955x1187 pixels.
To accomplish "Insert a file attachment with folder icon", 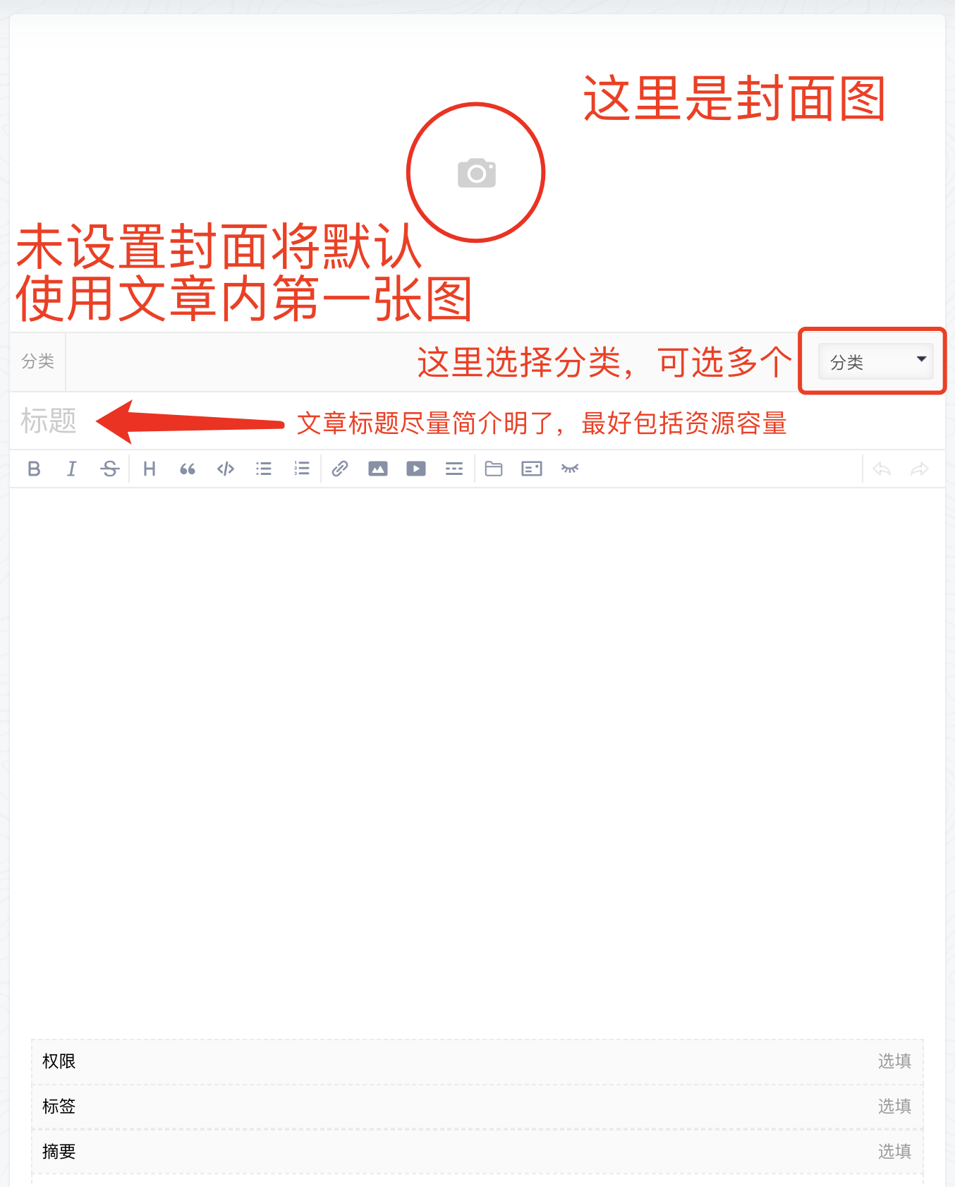I will (494, 469).
